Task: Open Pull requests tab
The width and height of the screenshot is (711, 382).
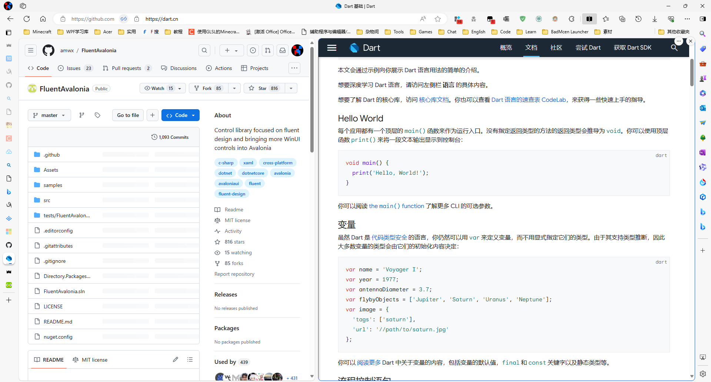Action: tap(127, 68)
